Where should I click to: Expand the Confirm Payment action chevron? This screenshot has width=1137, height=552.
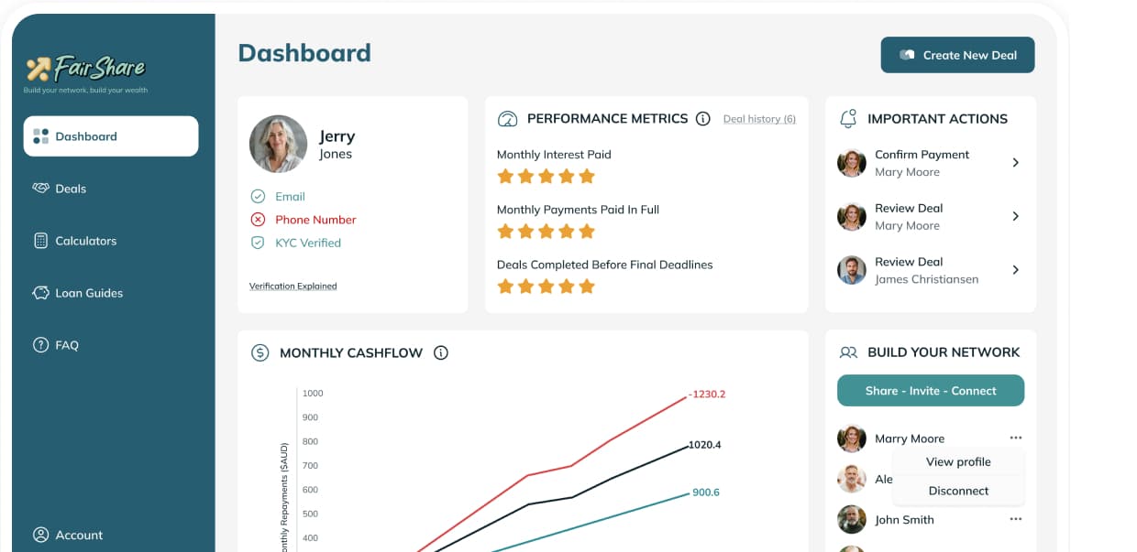(1015, 163)
